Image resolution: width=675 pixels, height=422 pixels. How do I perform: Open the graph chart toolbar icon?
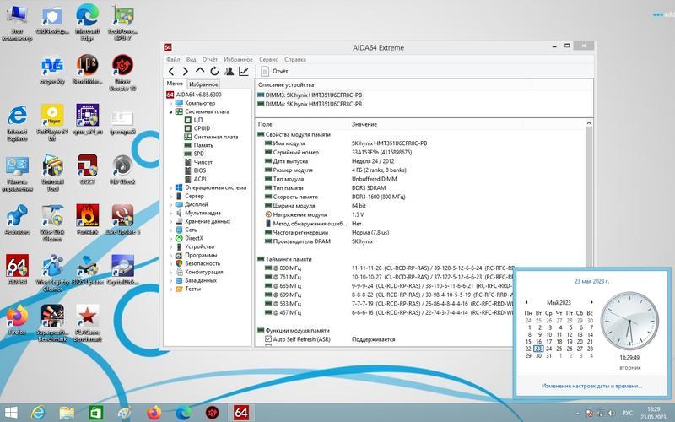[x=243, y=72]
